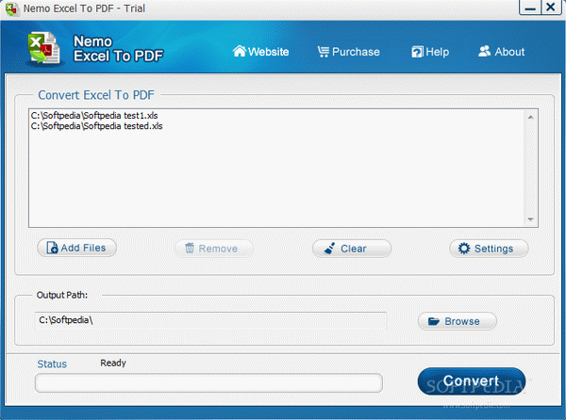Open Settings

point(489,249)
